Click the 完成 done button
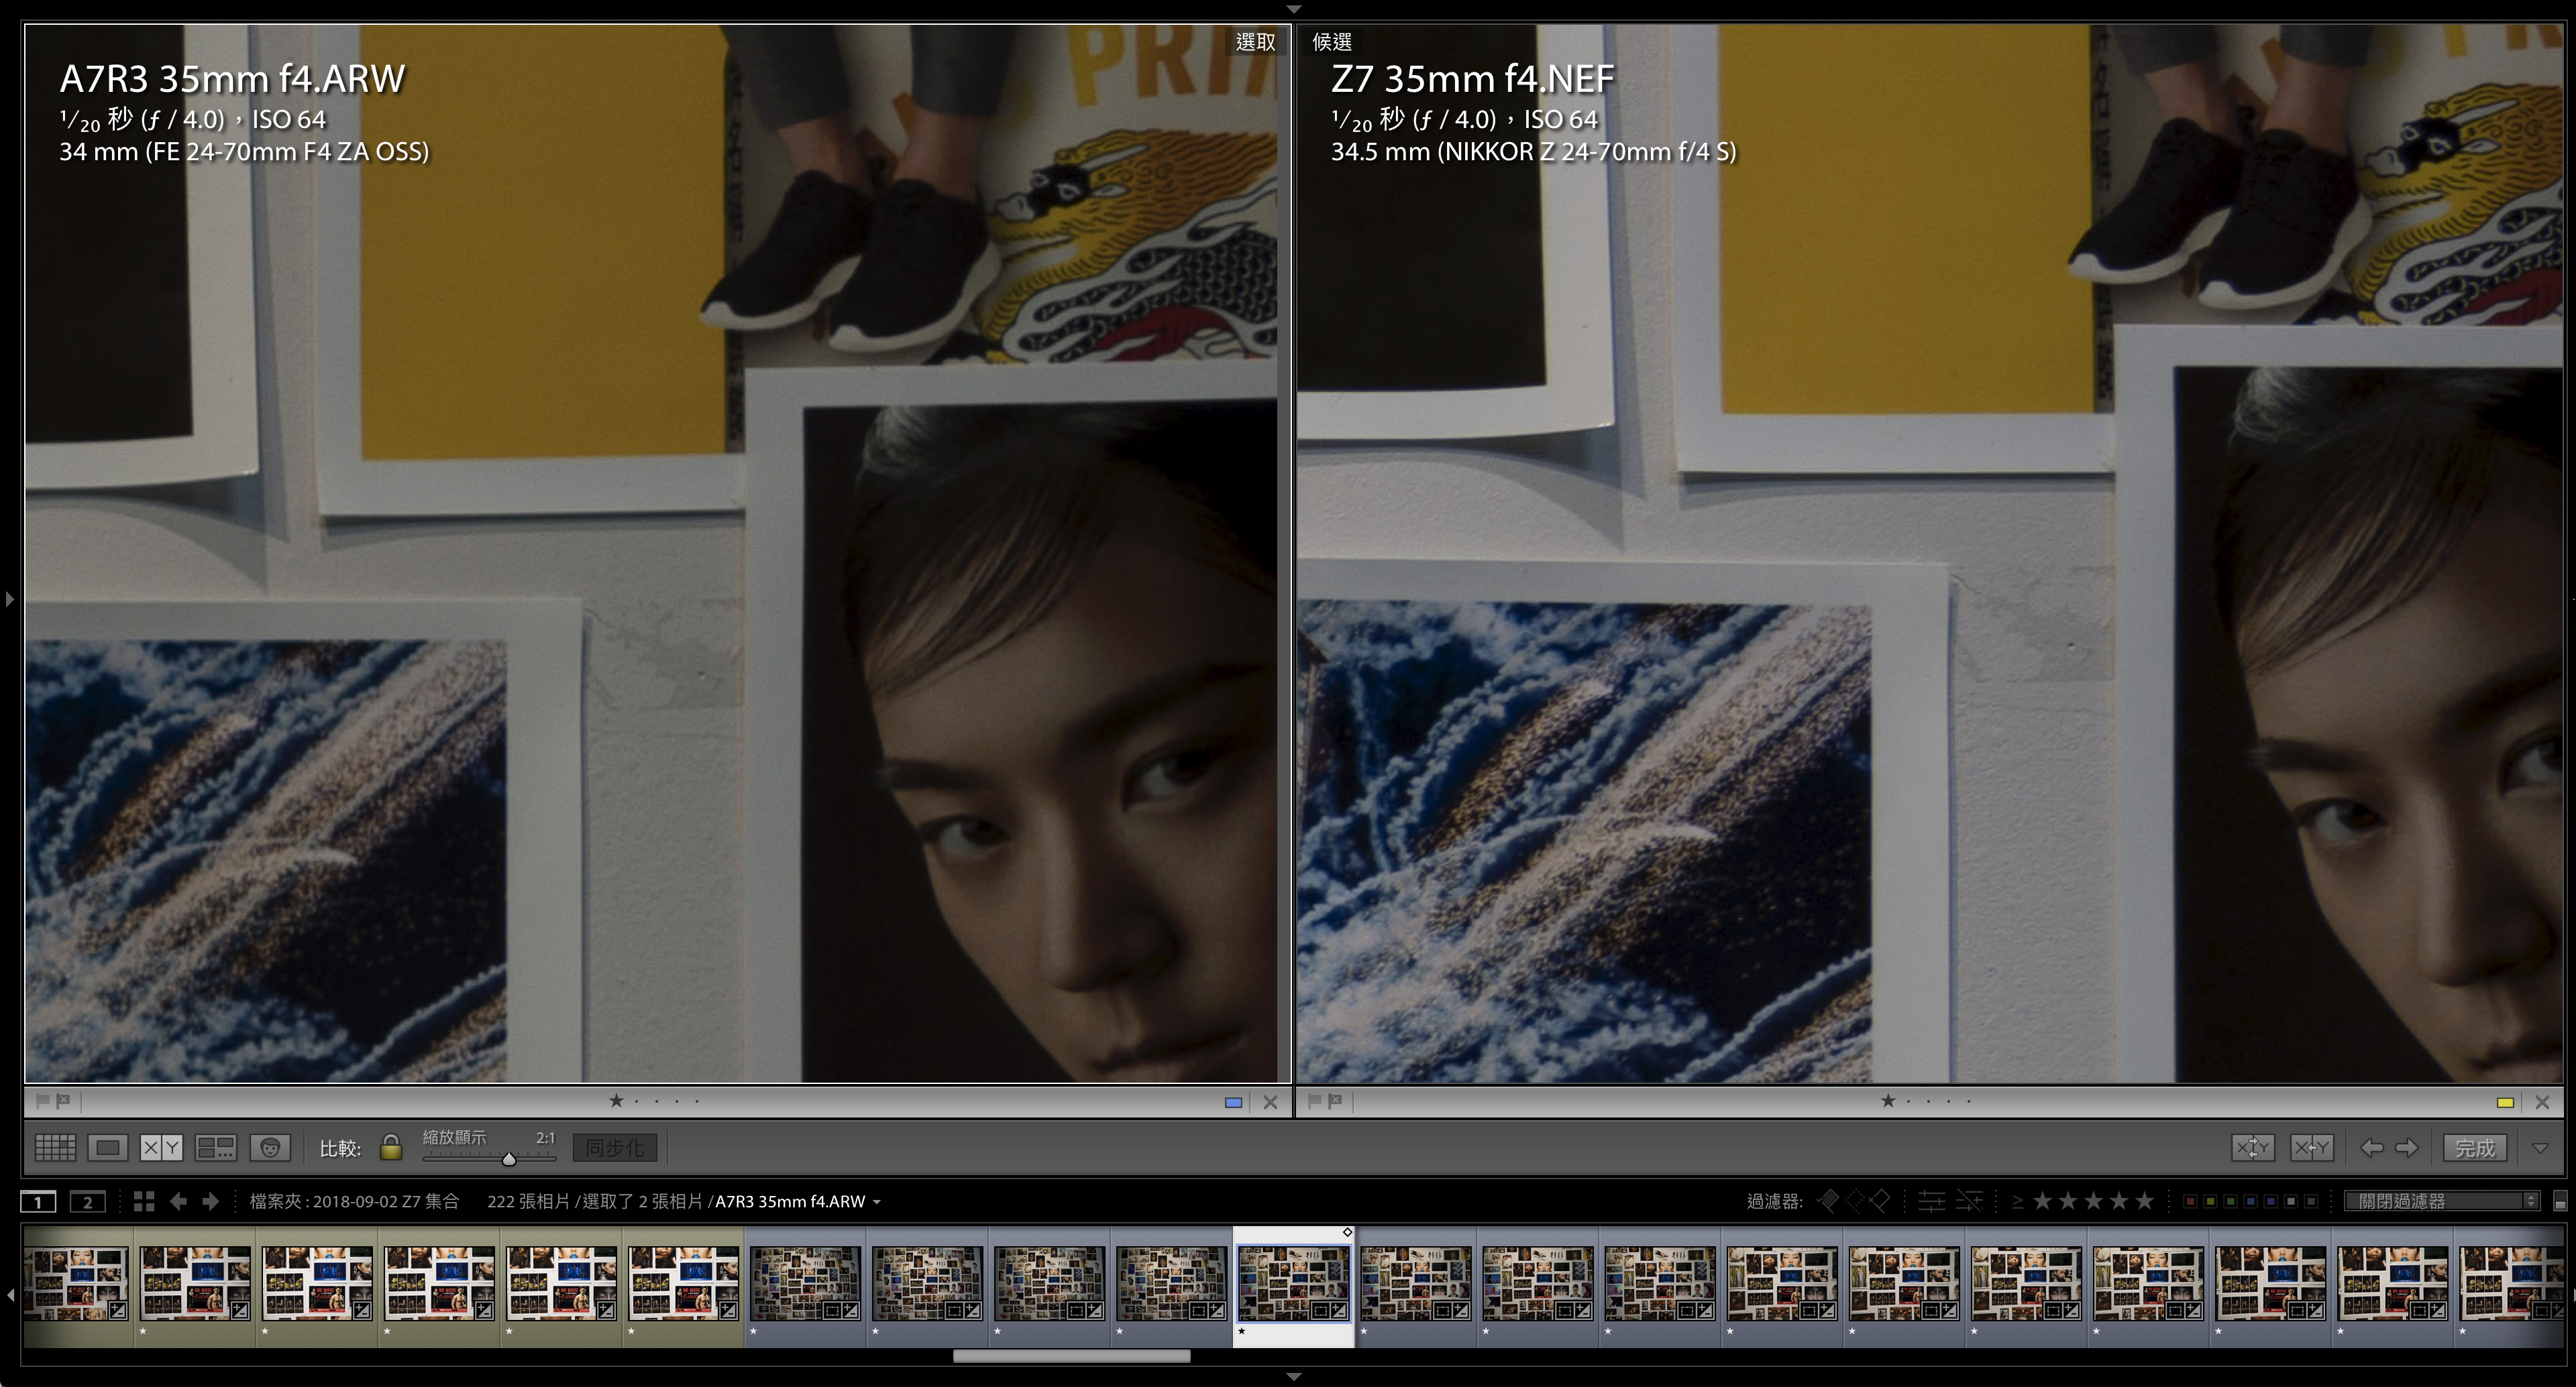The width and height of the screenshot is (2576, 1387). click(x=2475, y=1147)
